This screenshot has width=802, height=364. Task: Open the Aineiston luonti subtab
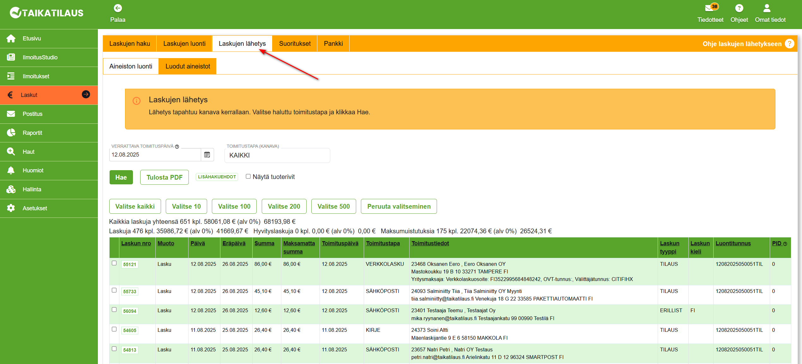[131, 66]
